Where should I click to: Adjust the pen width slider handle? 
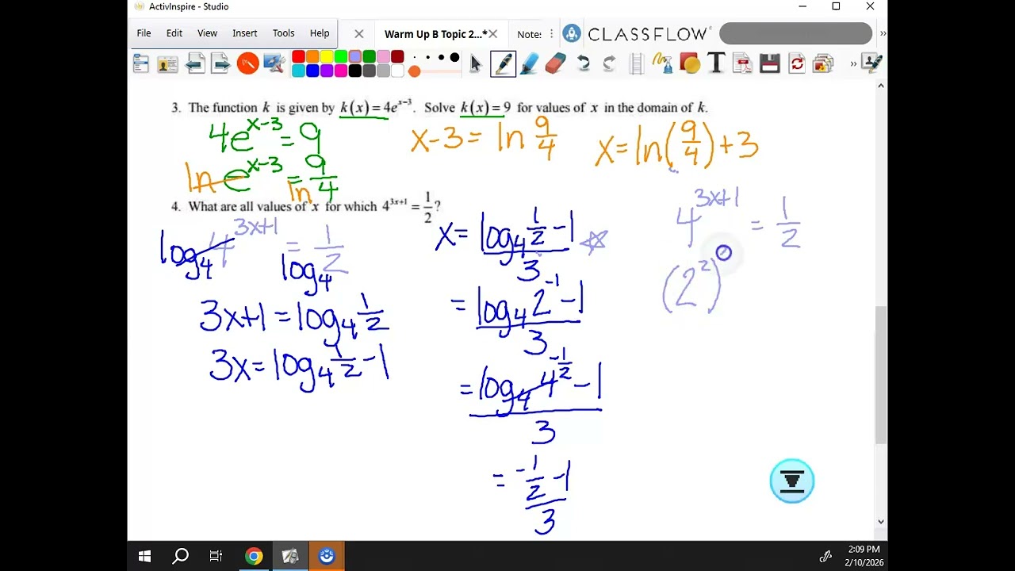click(414, 71)
